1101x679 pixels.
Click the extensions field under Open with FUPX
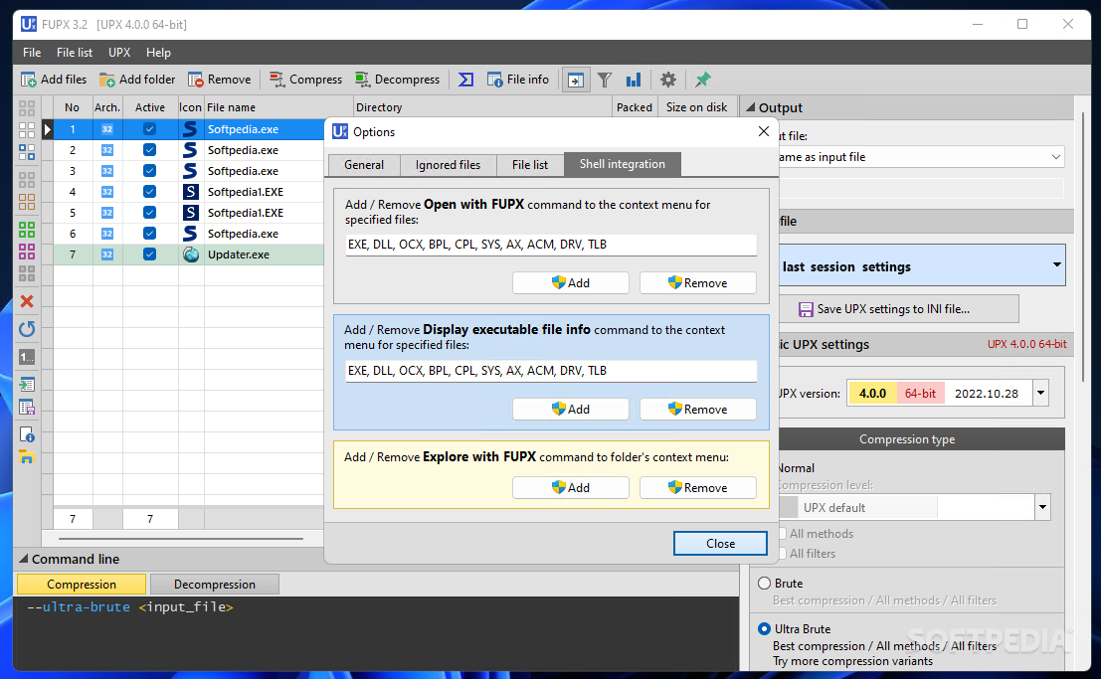click(551, 246)
